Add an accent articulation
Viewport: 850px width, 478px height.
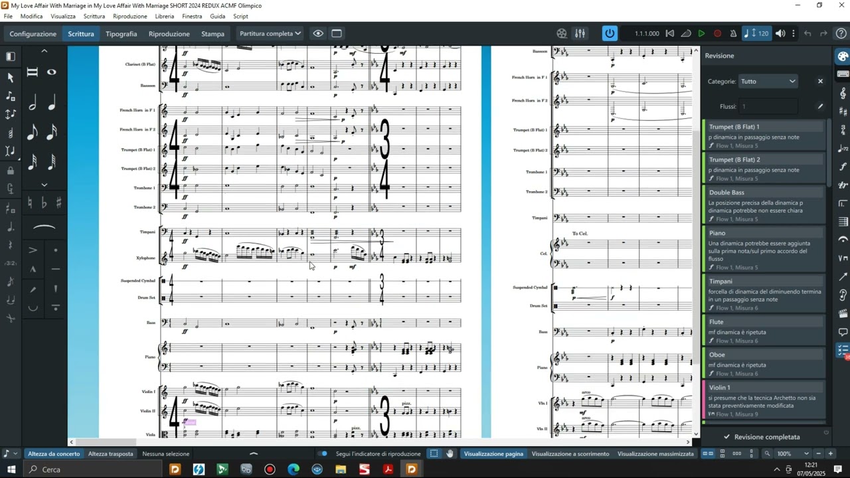33,250
